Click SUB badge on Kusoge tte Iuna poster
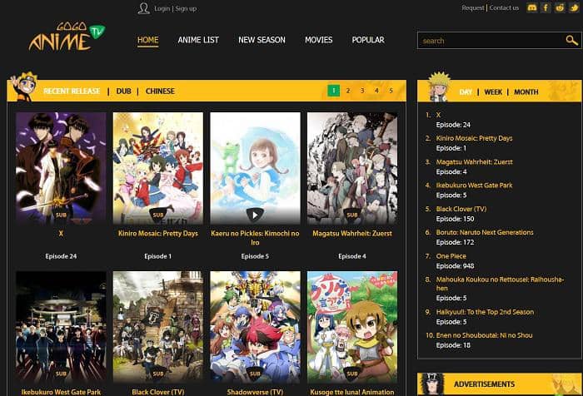Viewport: 583px width, 396px height. 352,374
